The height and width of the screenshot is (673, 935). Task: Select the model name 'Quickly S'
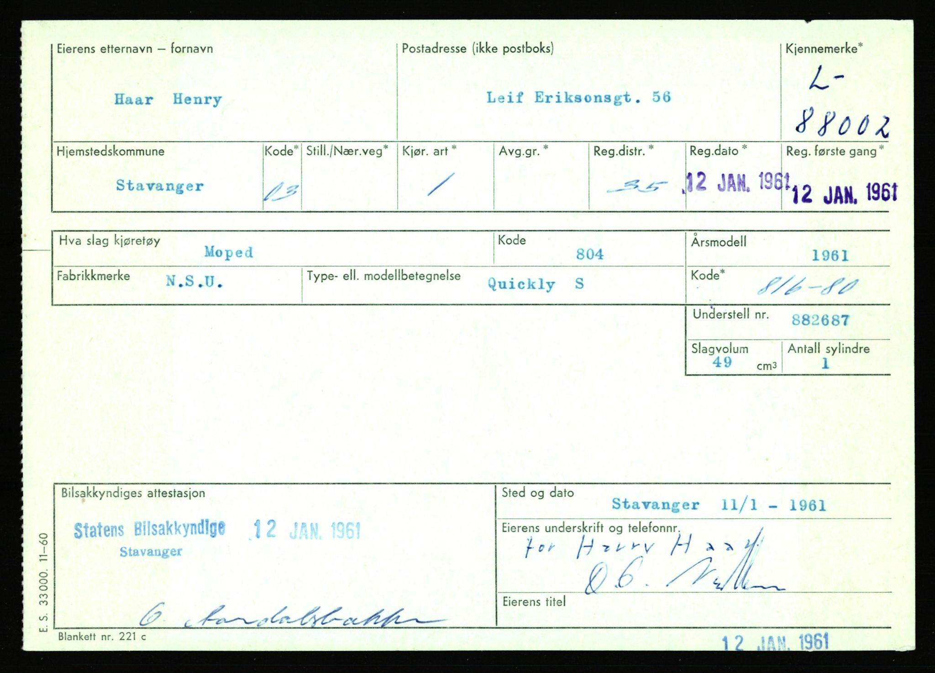(536, 284)
